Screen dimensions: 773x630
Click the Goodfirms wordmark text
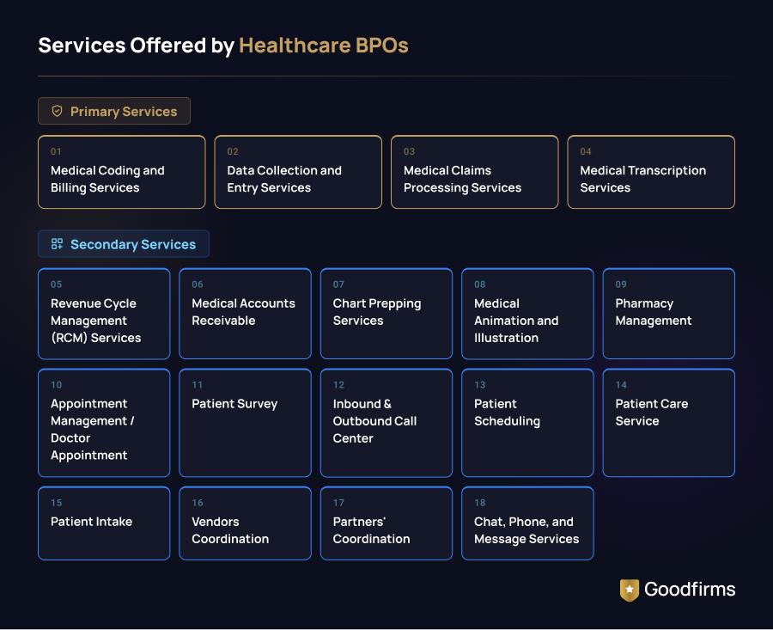(691, 590)
